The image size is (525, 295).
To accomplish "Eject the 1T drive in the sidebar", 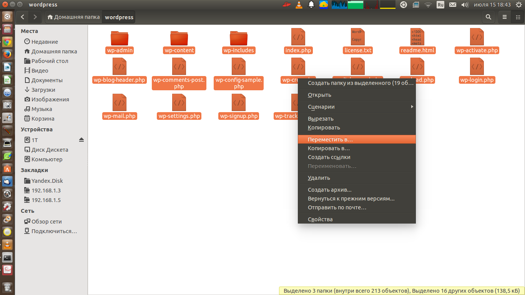I will coord(81,140).
